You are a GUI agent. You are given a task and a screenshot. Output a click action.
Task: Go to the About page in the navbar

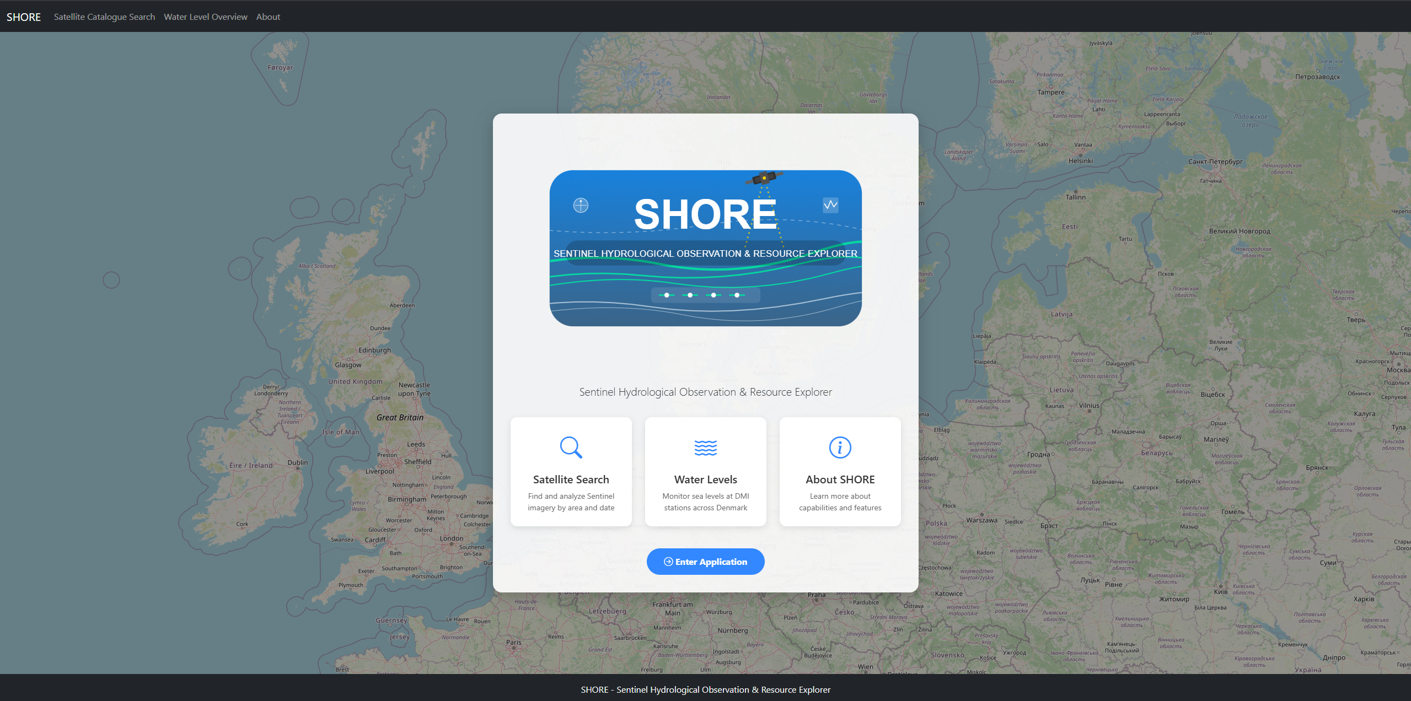click(x=268, y=17)
